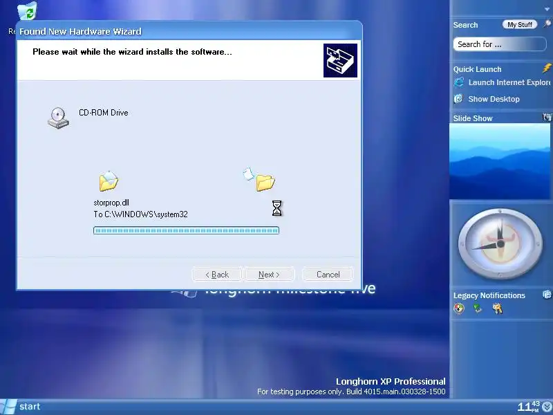Click the camera icon on the Slide Show header
Image resolution: width=553 pixels, height=415 pixels.
(x=546, y=118)
